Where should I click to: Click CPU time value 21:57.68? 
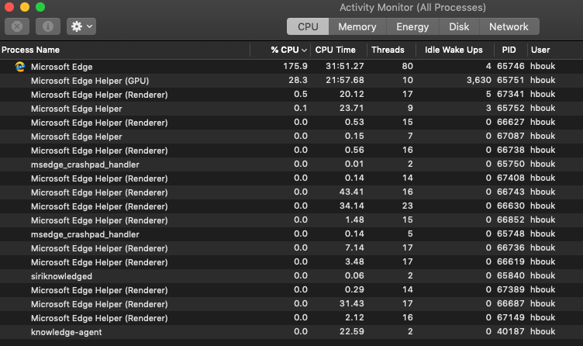point(345,81)
